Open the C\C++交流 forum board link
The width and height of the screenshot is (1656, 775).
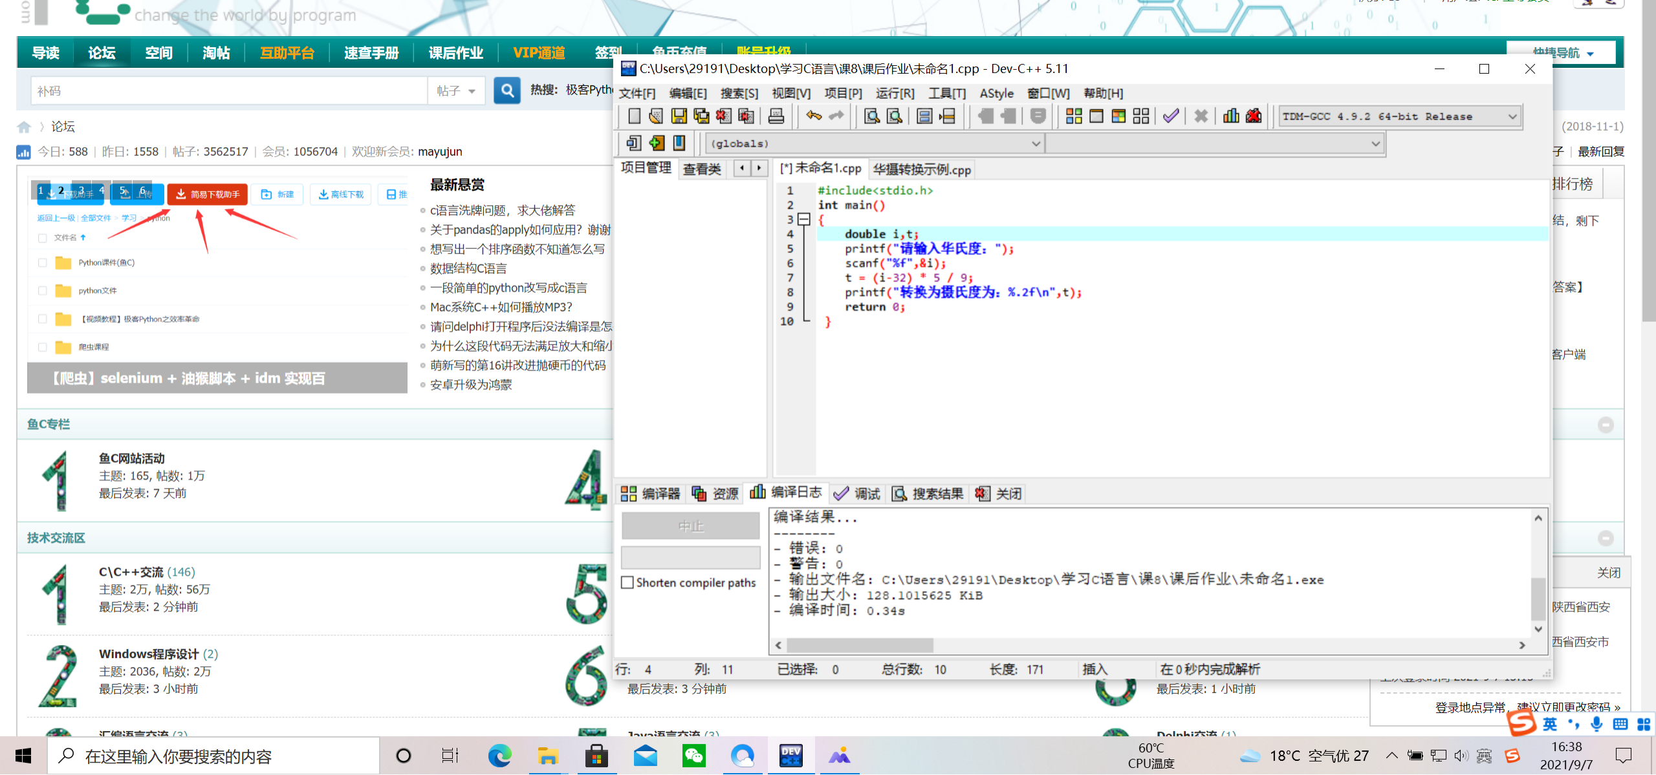131,572
